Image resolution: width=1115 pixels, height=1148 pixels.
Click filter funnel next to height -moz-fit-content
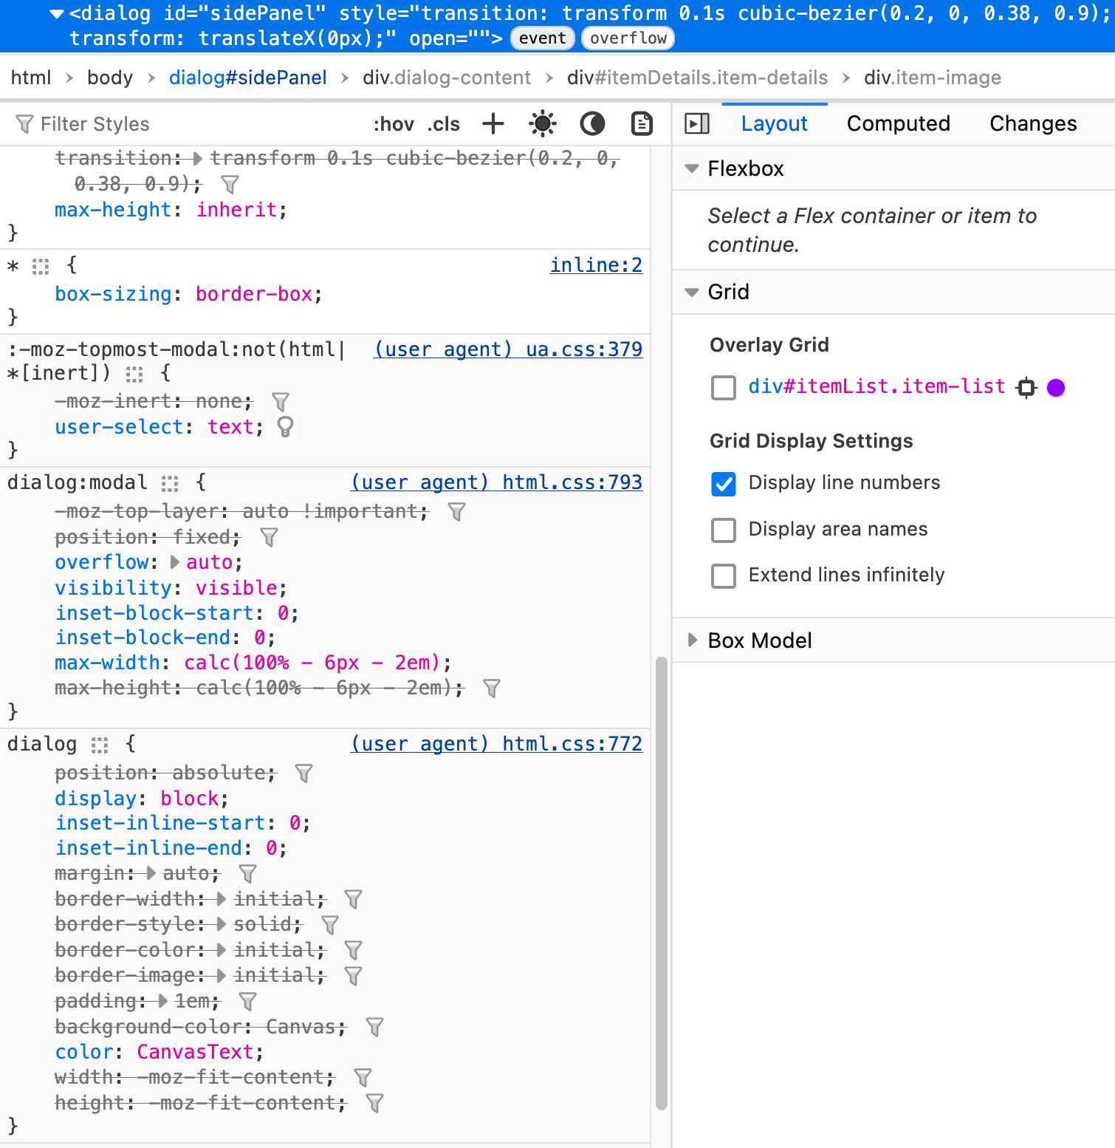click(x=375, y=1103)
